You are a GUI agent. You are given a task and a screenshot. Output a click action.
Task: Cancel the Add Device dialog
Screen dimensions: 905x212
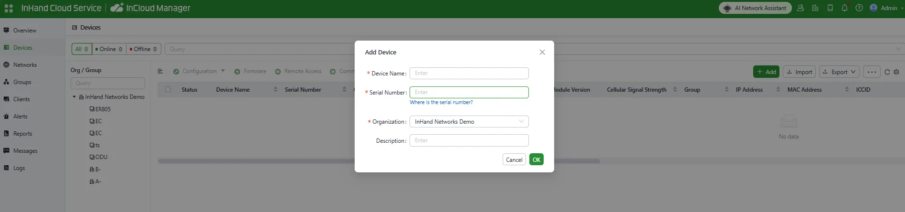[514, 159]
